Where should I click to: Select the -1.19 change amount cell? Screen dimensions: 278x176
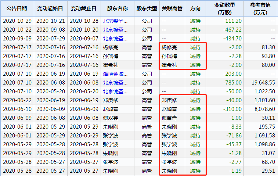[235, 171]
